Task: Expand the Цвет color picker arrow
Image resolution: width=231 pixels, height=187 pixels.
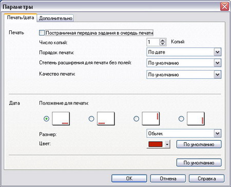Action: point(167,144)
